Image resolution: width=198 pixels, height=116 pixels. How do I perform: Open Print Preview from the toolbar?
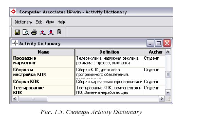pos(26,32)
